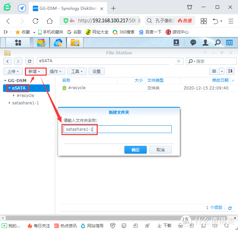This screenshot has width=238, height=230.
Task: Open the browser skin shirt icon
Action: (x=190, y=7)
